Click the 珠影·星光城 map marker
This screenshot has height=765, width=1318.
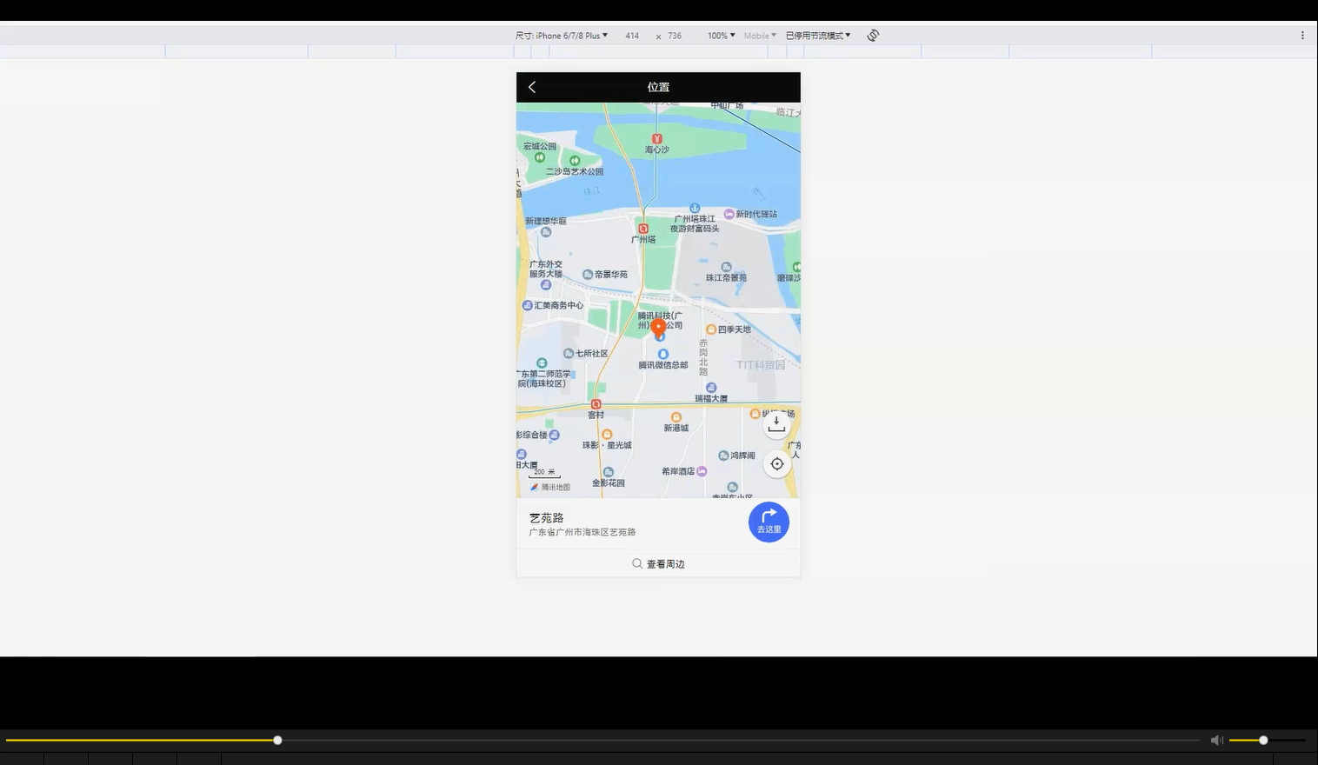[607, 435]
